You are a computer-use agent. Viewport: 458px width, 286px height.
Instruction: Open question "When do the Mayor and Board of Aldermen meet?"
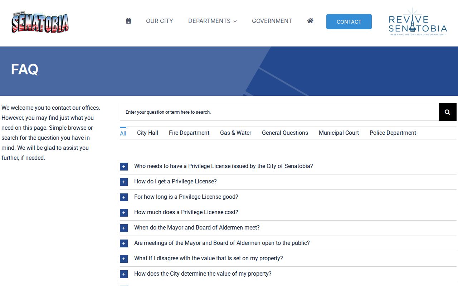tap(197, 227)
